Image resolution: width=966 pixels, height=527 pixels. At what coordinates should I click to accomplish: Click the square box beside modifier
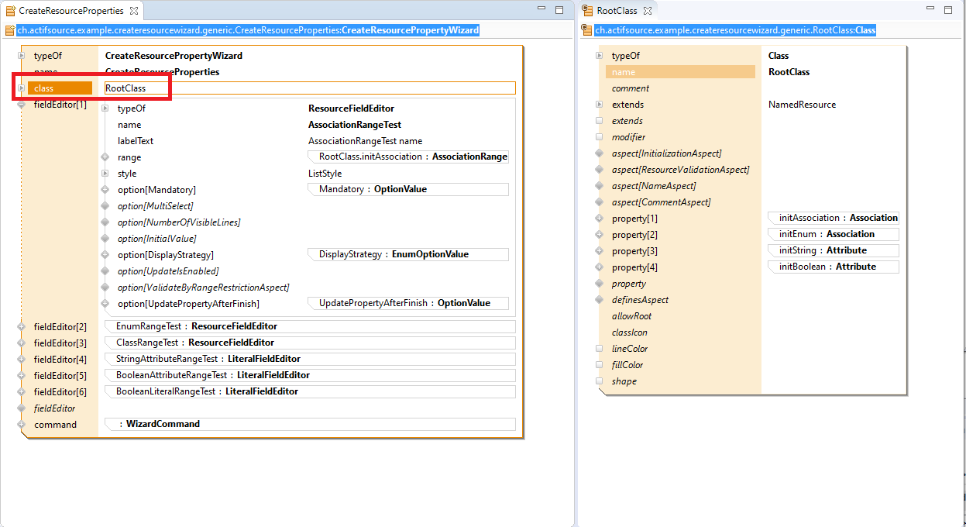(x=599, y=137)
